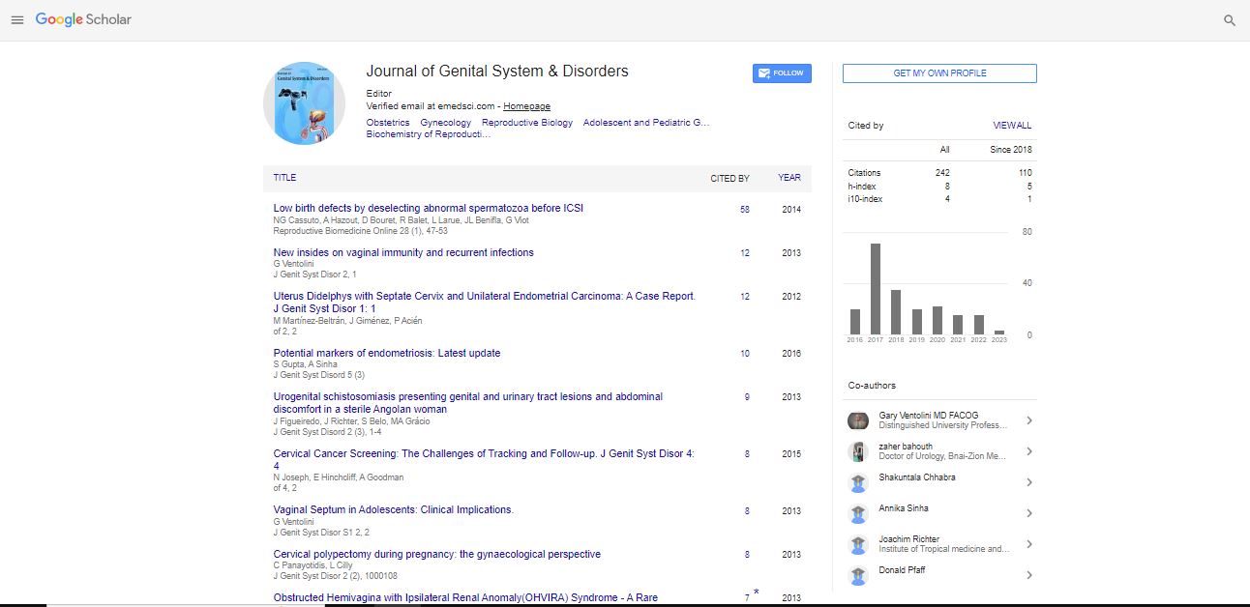Expand Joachim Richter co-author chevron
The image size is (1250, 607).
tap(1028, 544)
